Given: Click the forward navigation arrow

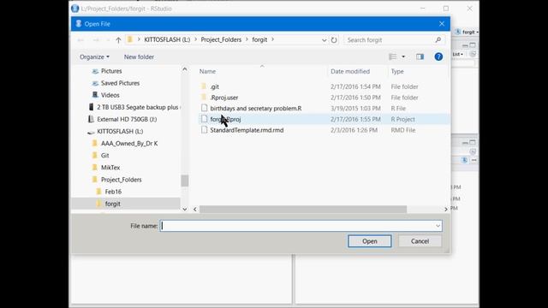Looking at the screenshot, I should pyautogui.click(x=96, y=40).
